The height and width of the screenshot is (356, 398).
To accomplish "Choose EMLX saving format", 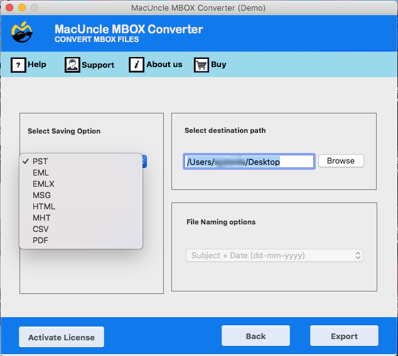I will click(81, 184).
